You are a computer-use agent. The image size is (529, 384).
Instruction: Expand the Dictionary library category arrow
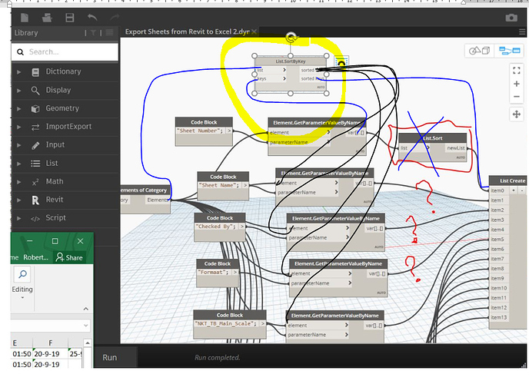coord(19,72)
